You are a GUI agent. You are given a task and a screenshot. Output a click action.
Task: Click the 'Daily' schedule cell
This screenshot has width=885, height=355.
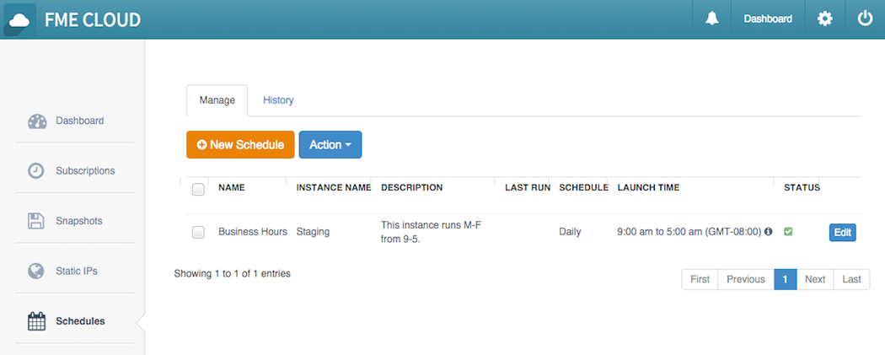pos(570,231)
